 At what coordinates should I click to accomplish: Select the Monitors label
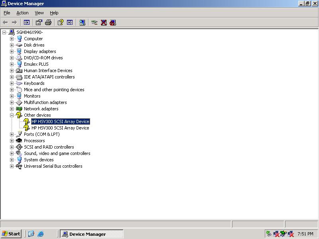(x=32, y=96)
